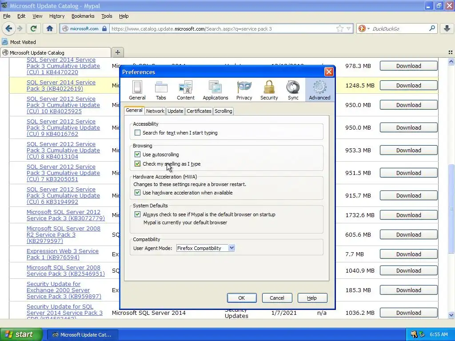Click the page scrollbar down arrow
455x341 pixels.
451,315
